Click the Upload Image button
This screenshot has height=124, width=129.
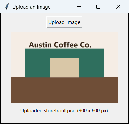click(64, 22)
